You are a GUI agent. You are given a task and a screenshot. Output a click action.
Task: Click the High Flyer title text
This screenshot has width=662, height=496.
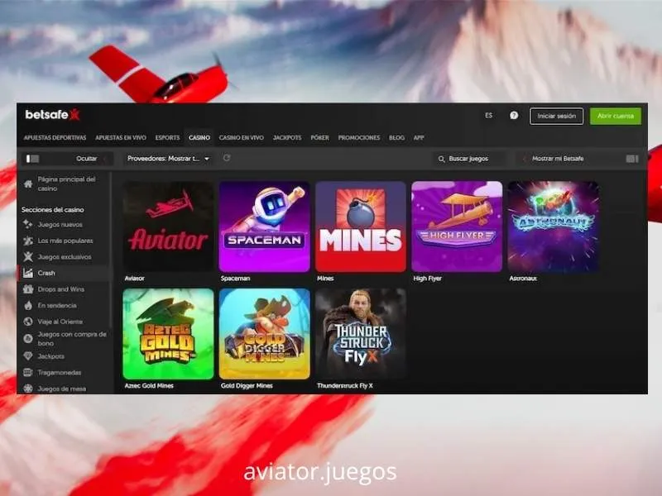(x=427, y=279)
